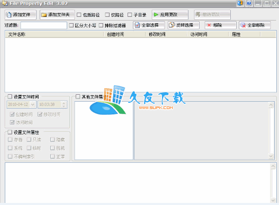Image resolution: width=279 pixels, height=205 pixels.
Task: Click the 应用更改 apply changes button
Action: tap(170, 15)
